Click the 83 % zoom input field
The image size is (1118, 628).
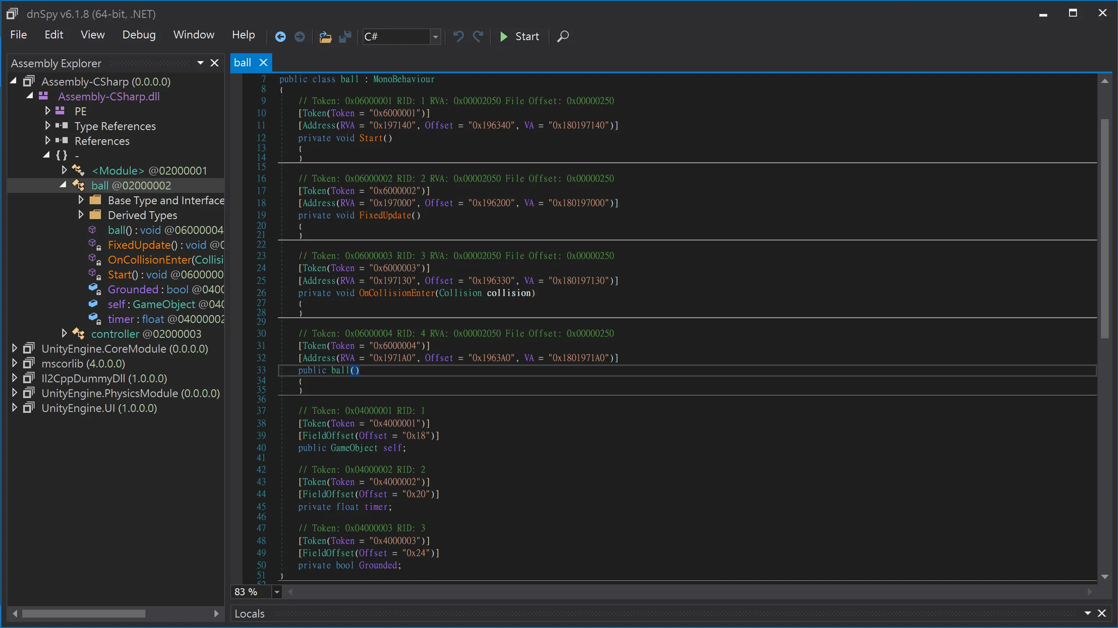(251, 592)
